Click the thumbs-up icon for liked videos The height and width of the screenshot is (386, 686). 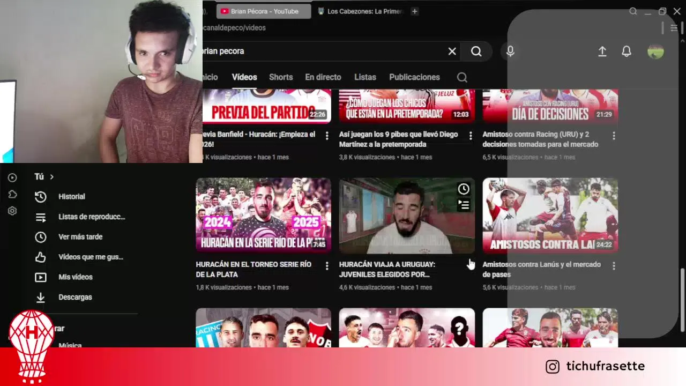pyautogui.click(x=40, y=257)
